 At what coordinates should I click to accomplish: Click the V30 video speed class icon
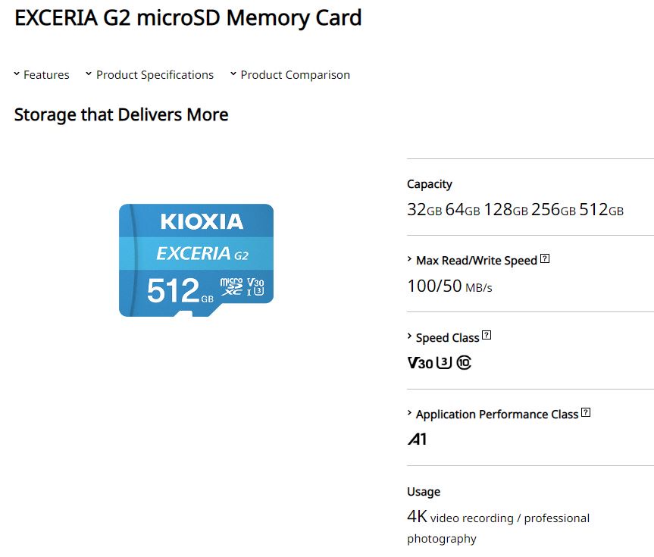tap(420, 362)
